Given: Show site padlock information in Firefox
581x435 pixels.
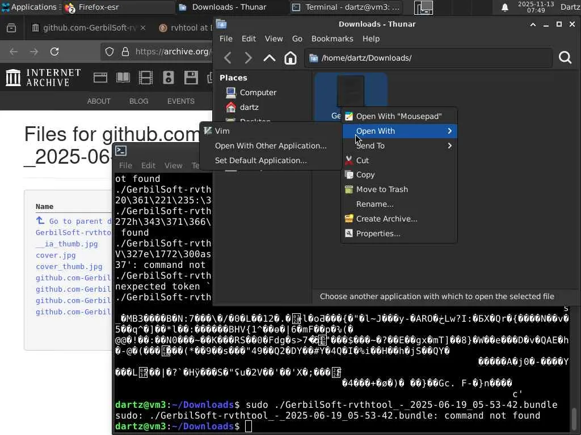Looking at the screenshot, I should (x=125, y=52).
